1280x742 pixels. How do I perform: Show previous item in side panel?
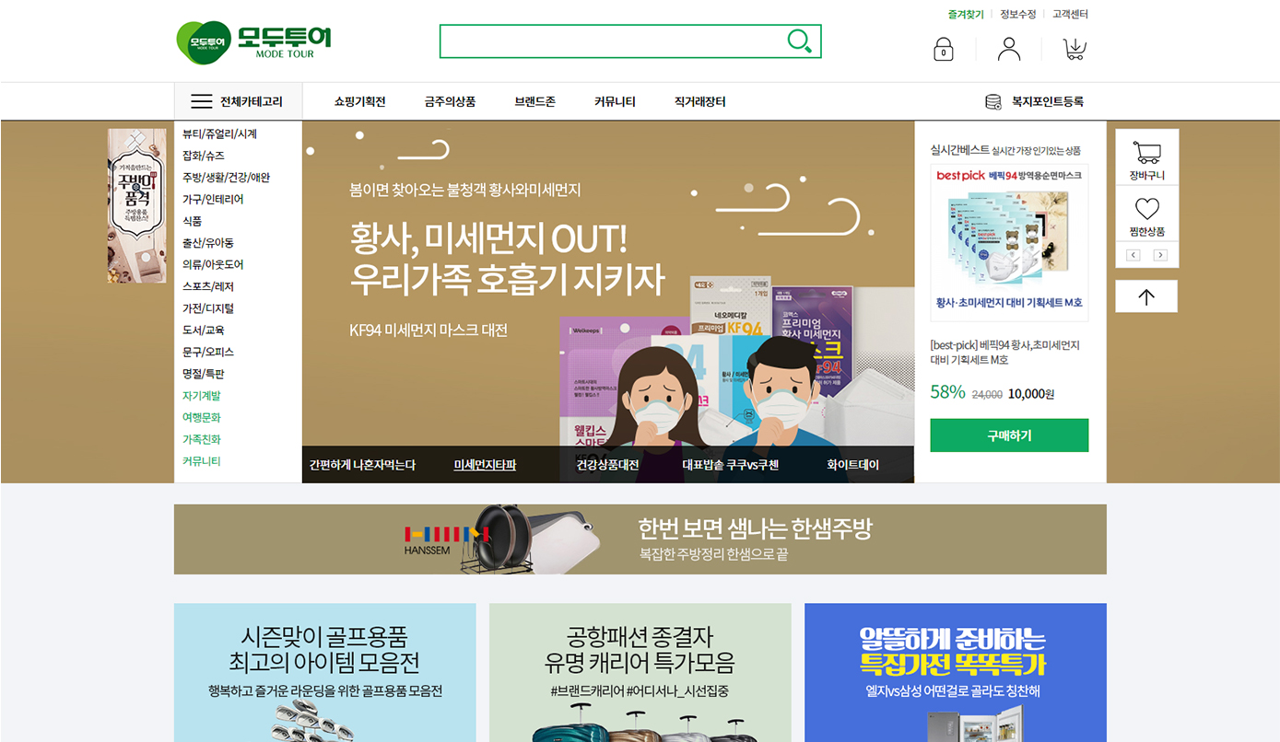[x=1133, y=255]
